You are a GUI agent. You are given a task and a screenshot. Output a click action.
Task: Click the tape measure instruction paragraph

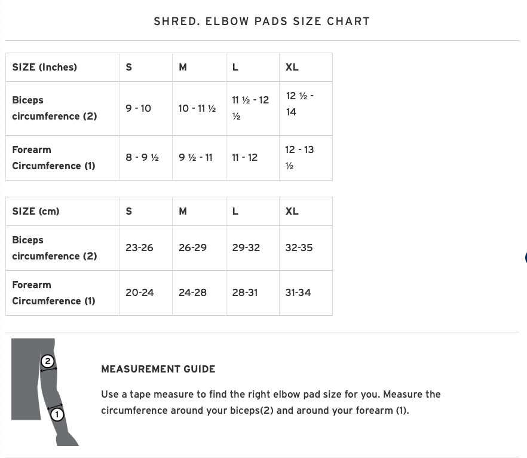[x=271, y=402]
